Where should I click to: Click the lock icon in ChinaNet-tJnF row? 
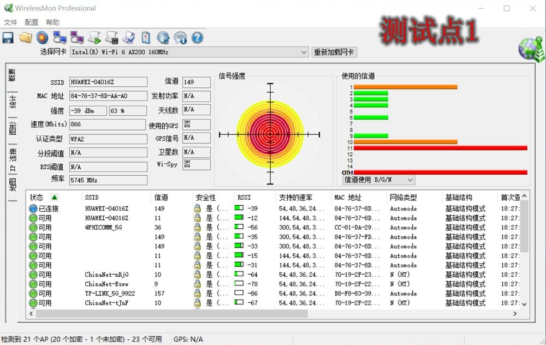point(197,302)
